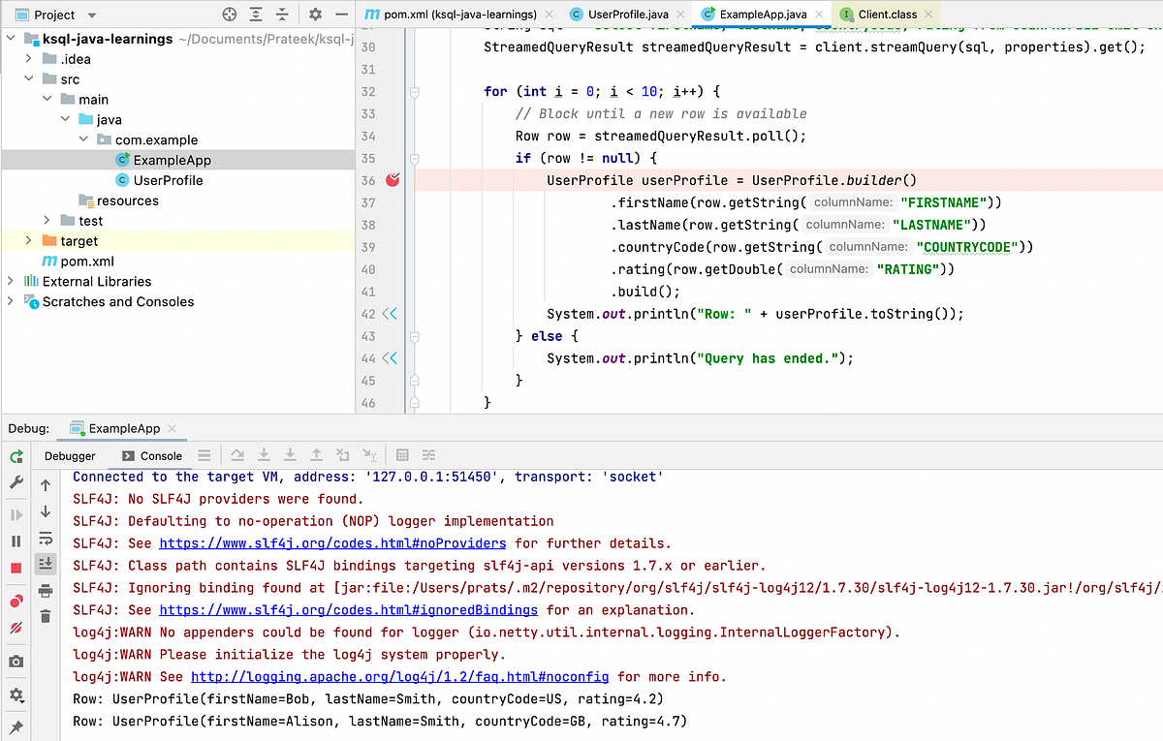The image size is (1163, 741).
Task: Click the Step Out icon
Action: [x=316, y=455]
